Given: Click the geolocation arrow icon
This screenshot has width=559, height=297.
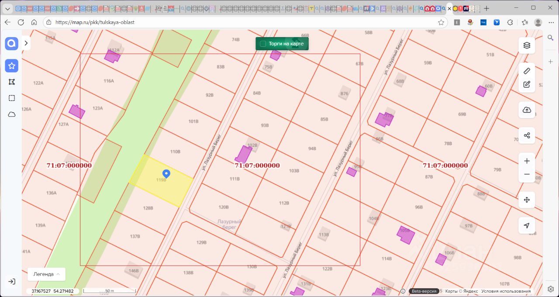Looking at the screenshot, I should 527,225.
